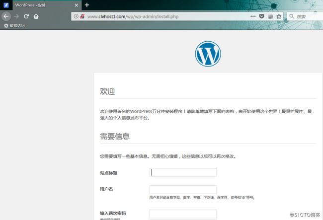Click the 站点标题 field label
Viewport: 323px width, 220px height.
[108, 173]
